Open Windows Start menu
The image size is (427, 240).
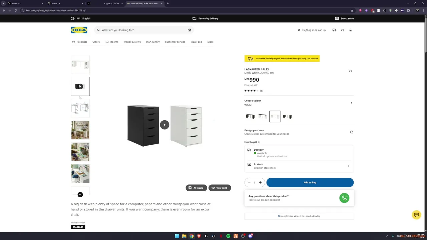[x=177, y=236]
